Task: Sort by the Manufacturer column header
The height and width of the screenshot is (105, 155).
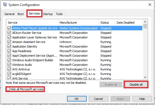Action: 78,23
